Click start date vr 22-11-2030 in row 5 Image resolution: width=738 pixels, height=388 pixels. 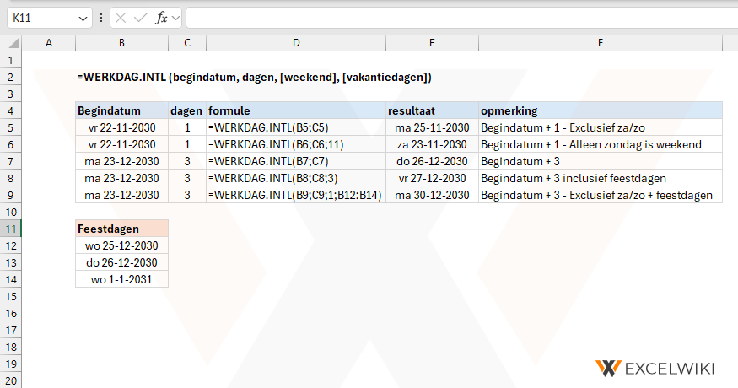[122, 127]
